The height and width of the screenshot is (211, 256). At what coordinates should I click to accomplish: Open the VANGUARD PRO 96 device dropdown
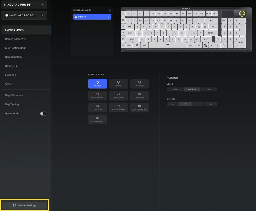pos(24,5)
